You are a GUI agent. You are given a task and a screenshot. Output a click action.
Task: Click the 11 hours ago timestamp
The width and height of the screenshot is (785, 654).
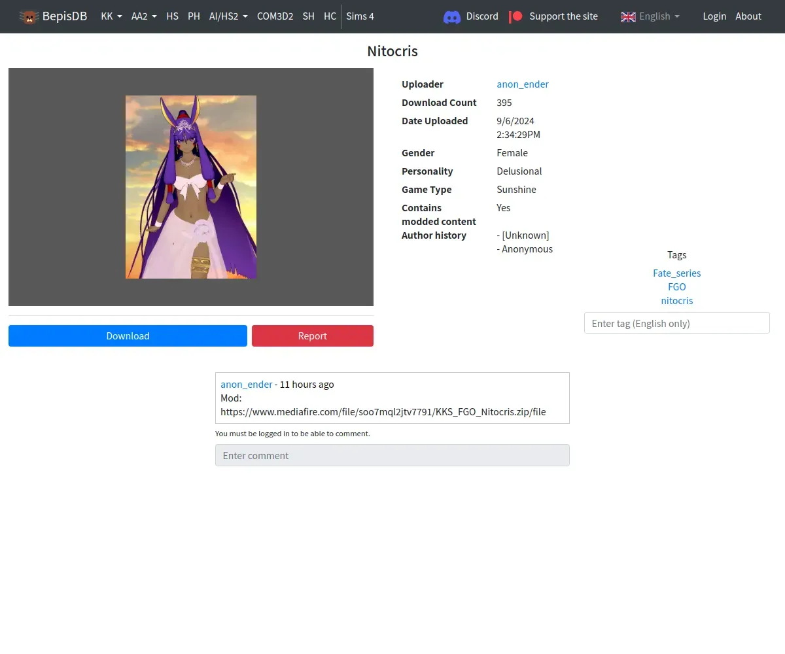coord(307,385)
